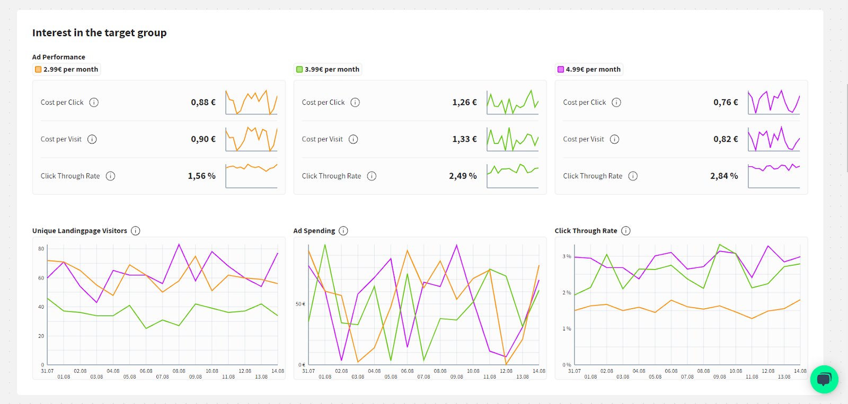Screen dimensions: 848x404
Task: Click green Cost per Visit sparkline
Action: tap(513, 139)
